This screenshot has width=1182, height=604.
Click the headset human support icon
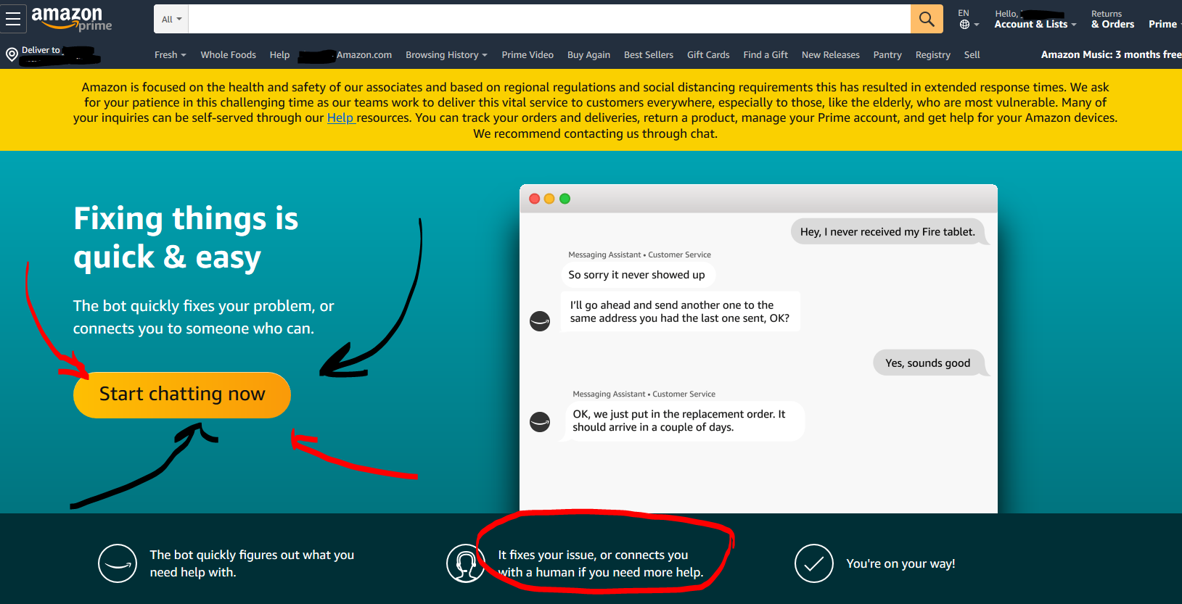click(x=465, y=563)
